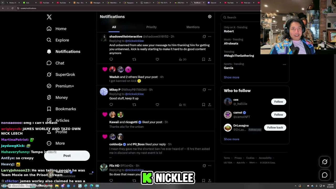Viewport: 336px width, 189px height.
Task: Launch SuperGrok from the sidebar icon
Action: coord(49,75)
